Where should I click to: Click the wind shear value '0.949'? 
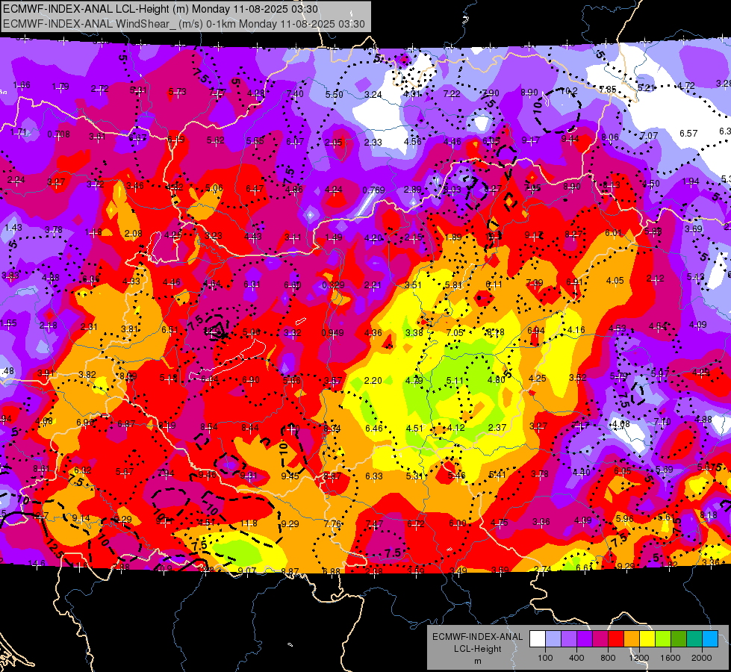[332, 333]
